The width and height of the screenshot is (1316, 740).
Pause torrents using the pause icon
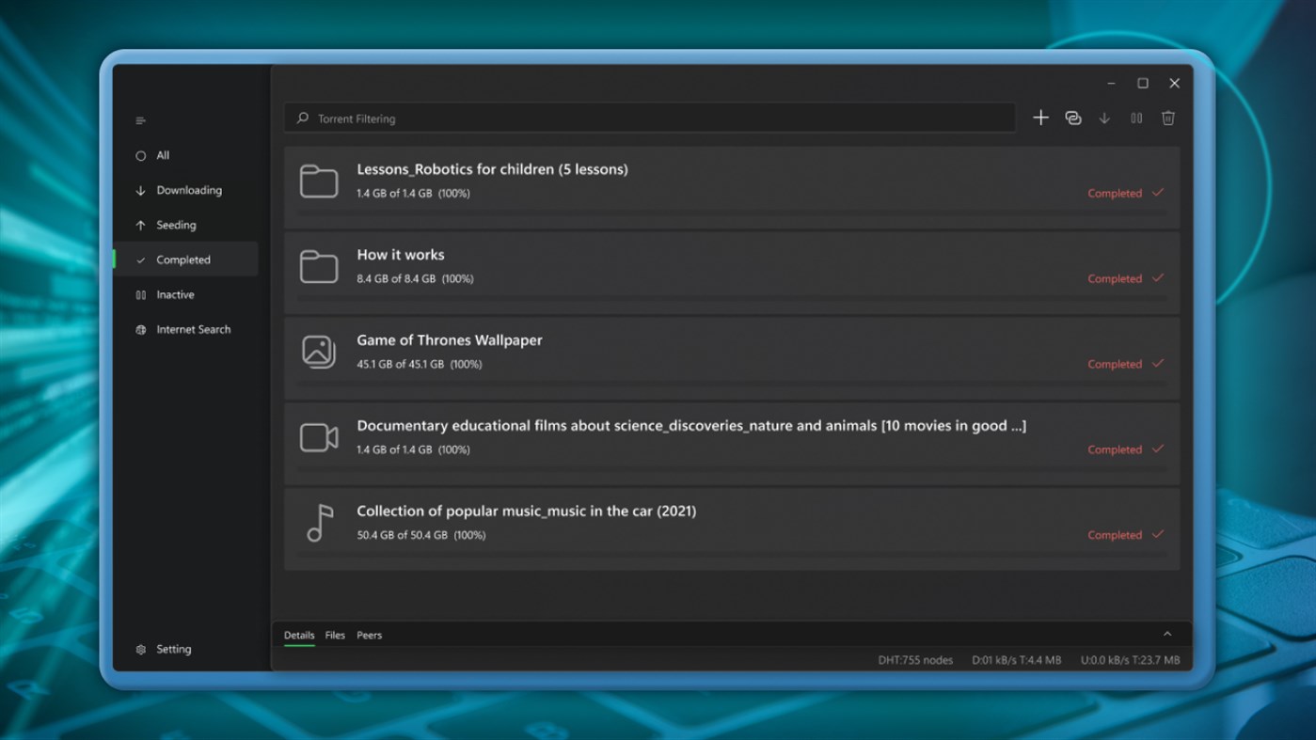pyautogui.click(x=1136, y=118)
